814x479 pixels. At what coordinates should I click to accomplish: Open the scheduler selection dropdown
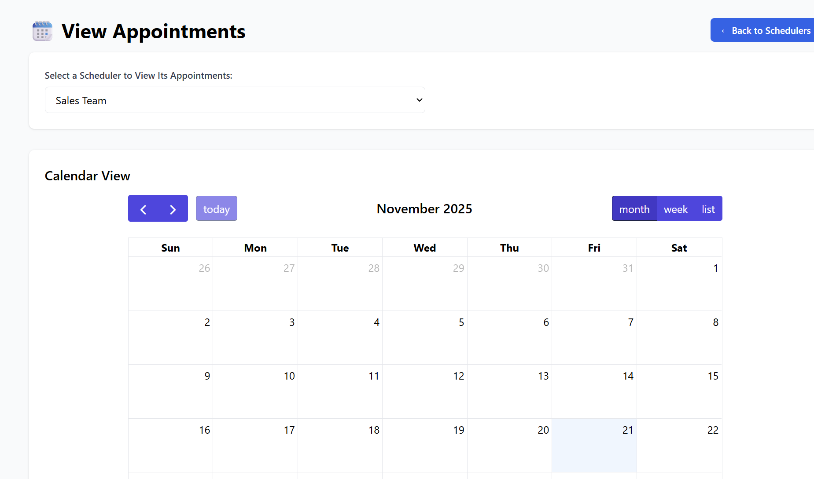click(x=235, y=100)
